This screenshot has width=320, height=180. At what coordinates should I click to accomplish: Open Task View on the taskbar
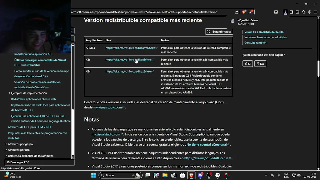[147, 175]
